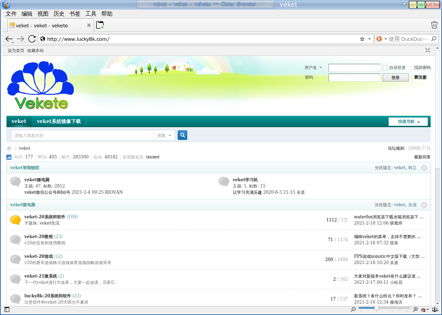The height and width of the screenshot is (315, 442).
Task: Click the magnifier in the browser search box
Action: pyautogui.click(x=434, y=39)
